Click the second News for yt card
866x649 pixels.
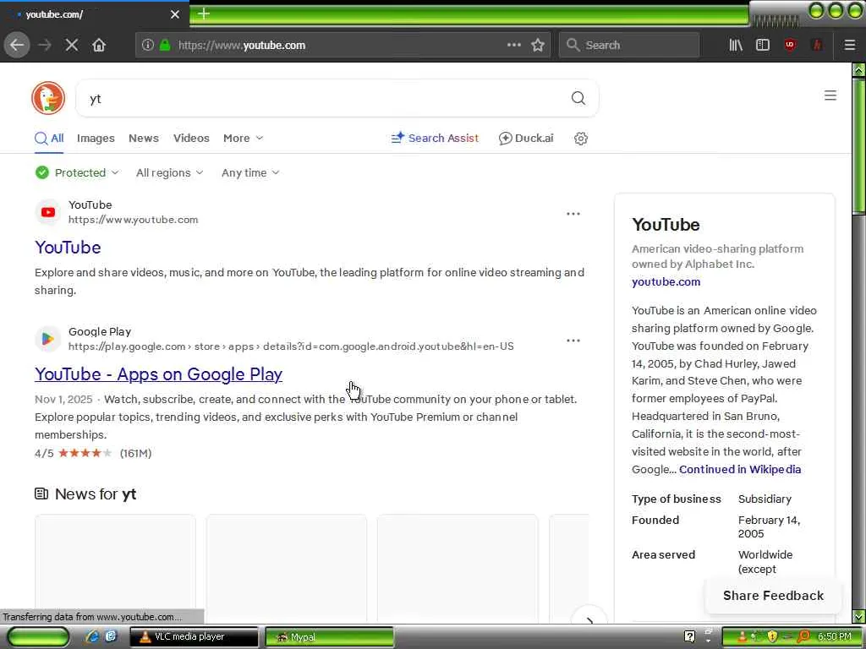click(x=286, y=569)
